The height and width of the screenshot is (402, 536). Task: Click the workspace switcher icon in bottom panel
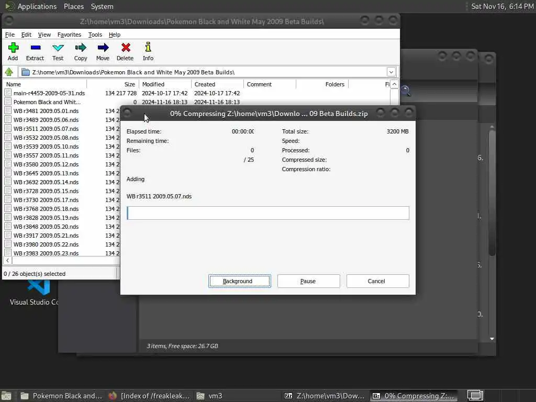tap(475, 396)
